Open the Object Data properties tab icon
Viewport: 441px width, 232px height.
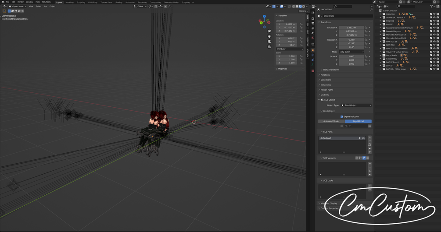[x=313, y=65]
